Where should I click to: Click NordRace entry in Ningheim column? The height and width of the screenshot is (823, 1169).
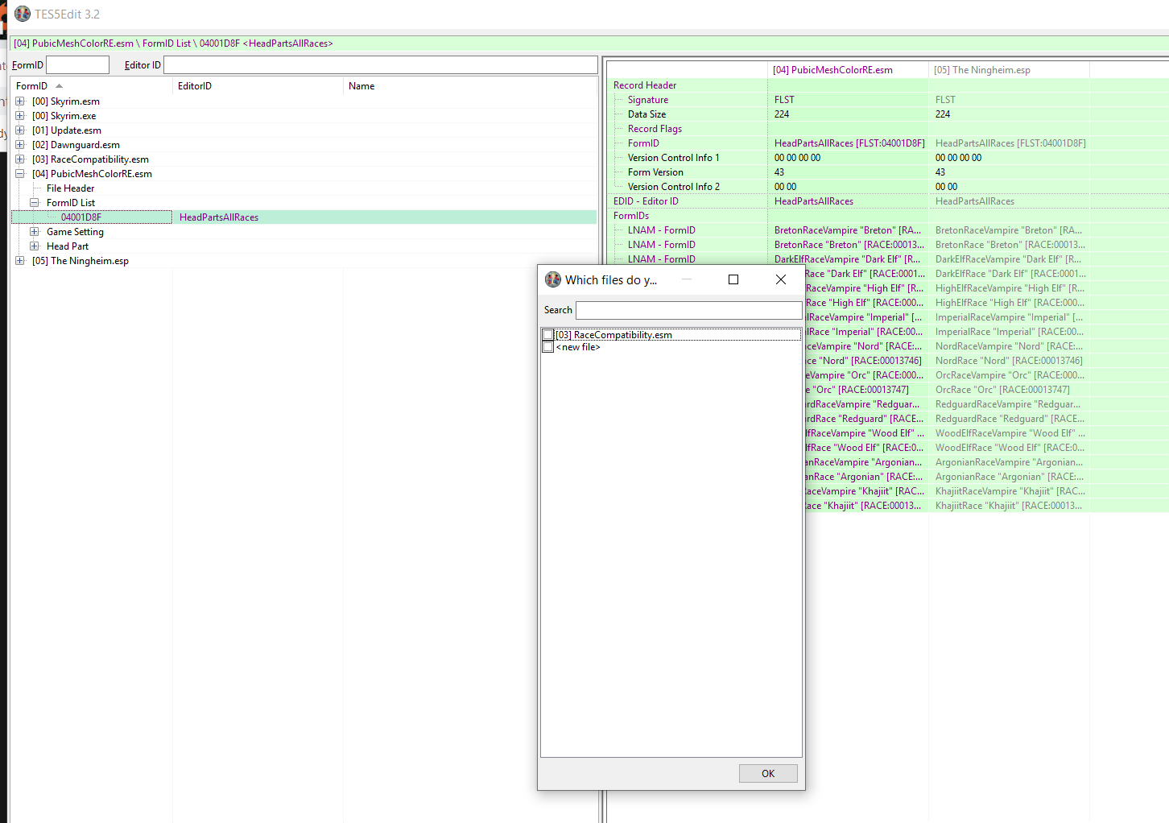(x=1009, y=361)
